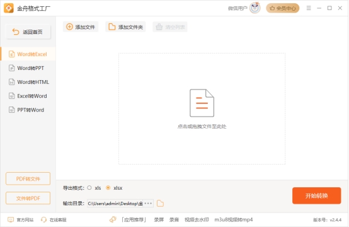Click version number v2.4.4 text

point(327,220)
